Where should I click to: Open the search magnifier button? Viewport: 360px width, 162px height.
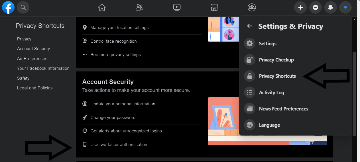(23, 7)
